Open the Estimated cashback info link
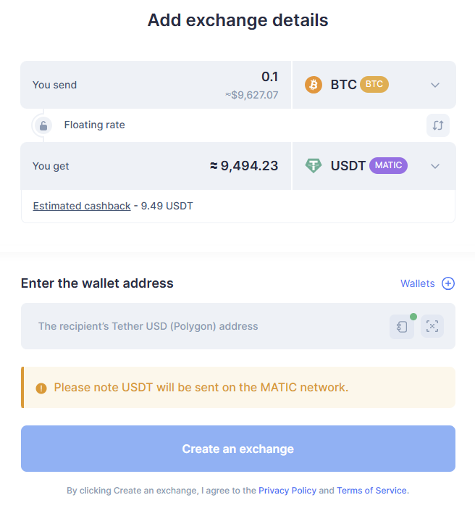The height and width of the screenshot is (516, 475). coord(82,206)
